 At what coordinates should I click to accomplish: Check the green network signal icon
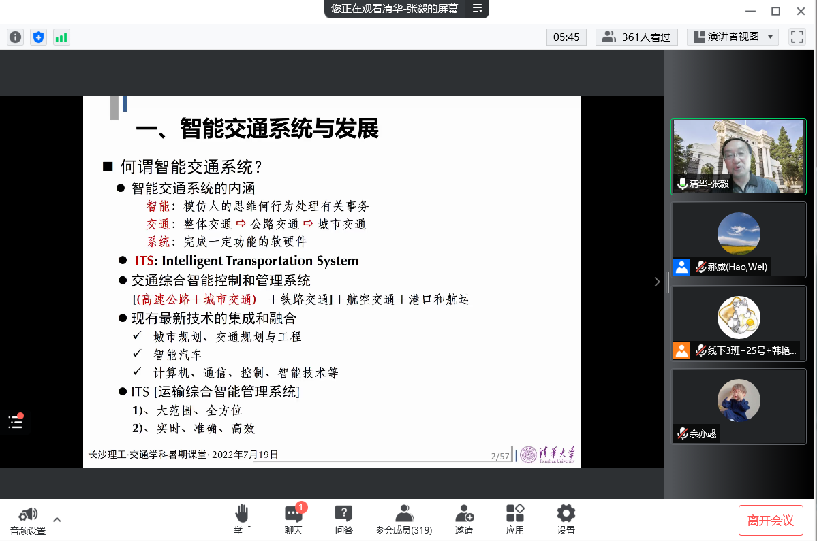[x=61, y=37]
